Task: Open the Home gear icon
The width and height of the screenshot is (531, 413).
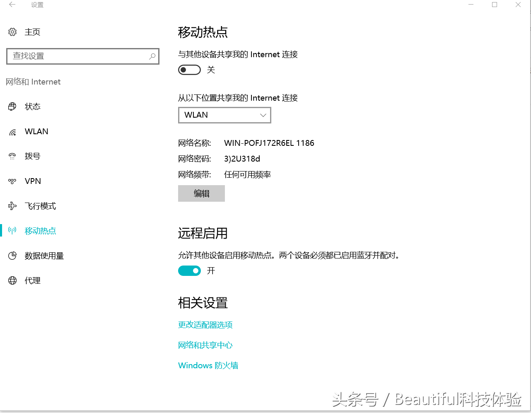Action: pyautogui.click(x=12, y=32)
